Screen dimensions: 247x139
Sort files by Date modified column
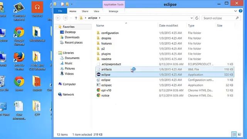[168, 25]
